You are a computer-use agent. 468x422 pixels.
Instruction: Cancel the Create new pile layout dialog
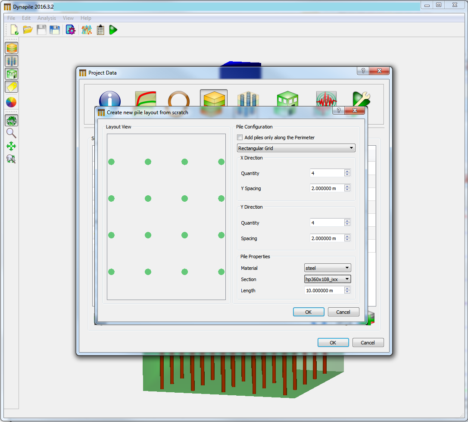[x=343, y=312]
